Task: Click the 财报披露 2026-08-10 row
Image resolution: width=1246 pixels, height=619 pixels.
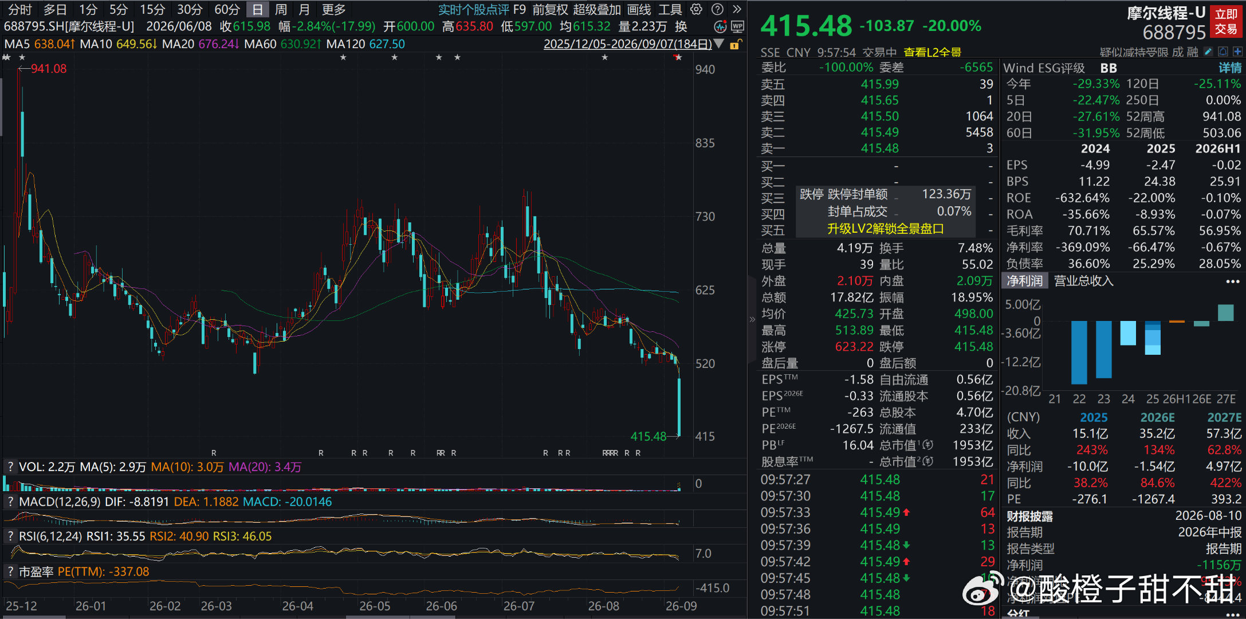Action: click(1124, 516)
